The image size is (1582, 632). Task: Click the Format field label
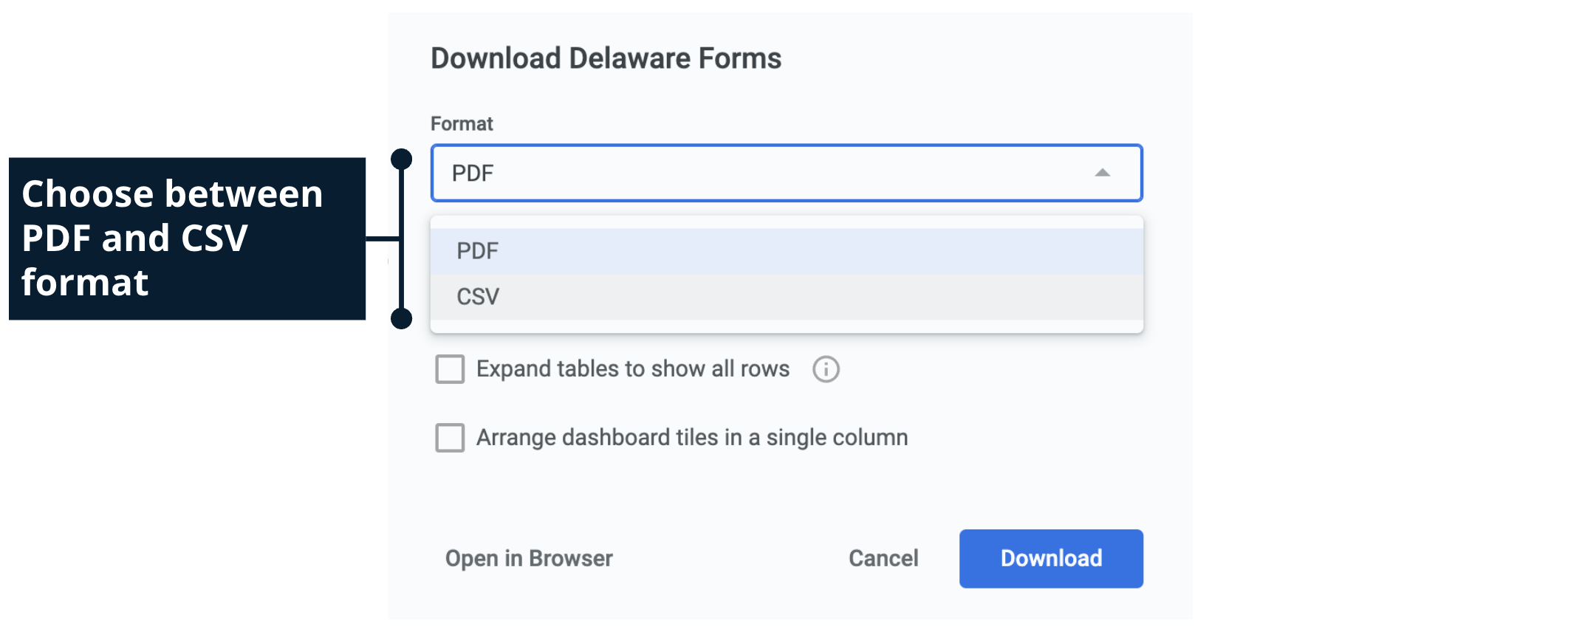point(462,124)
